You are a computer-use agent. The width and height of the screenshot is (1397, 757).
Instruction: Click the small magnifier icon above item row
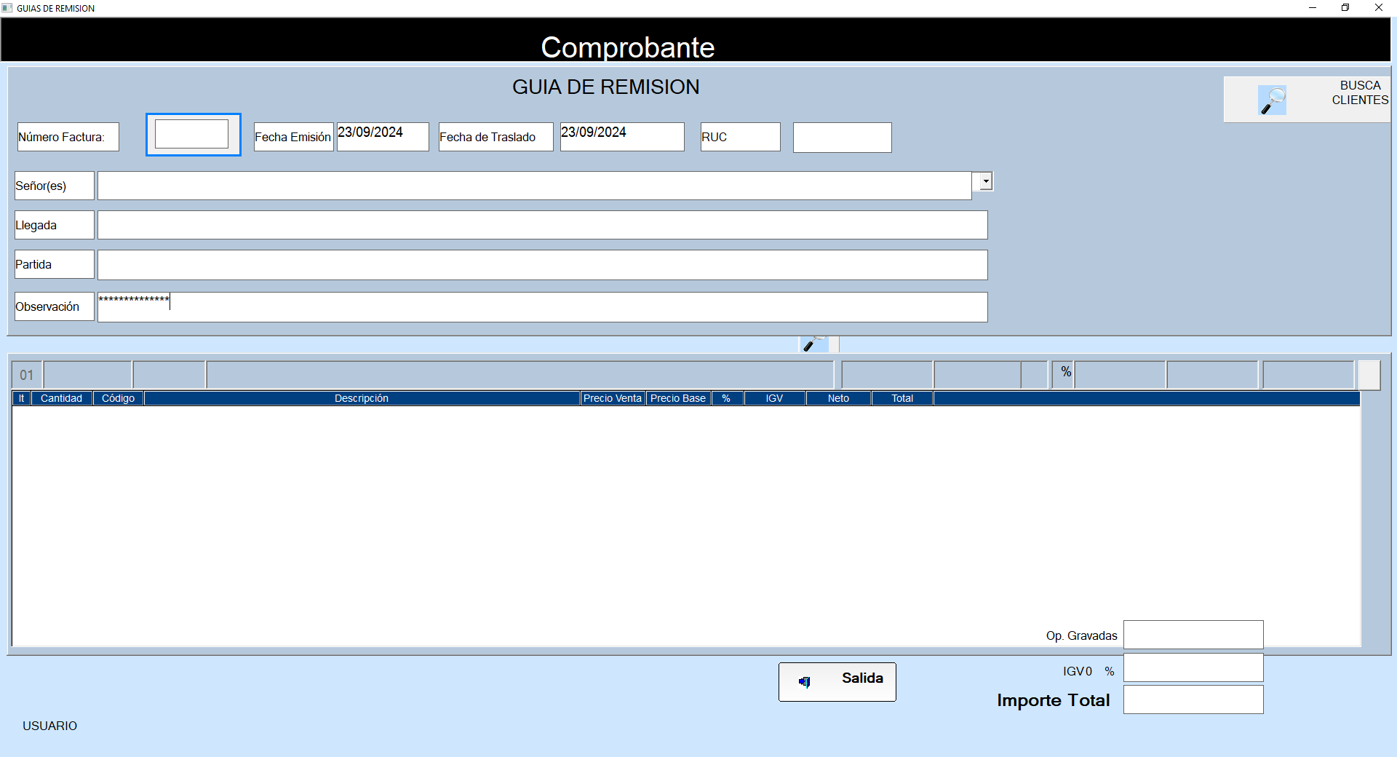813,344
